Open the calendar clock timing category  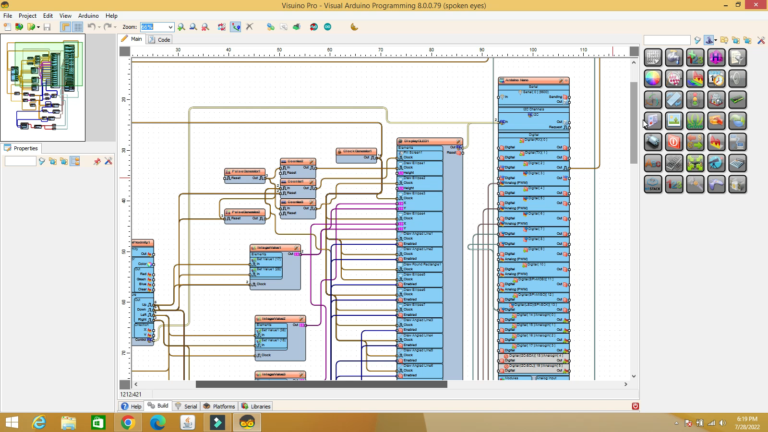click(716, 79)
